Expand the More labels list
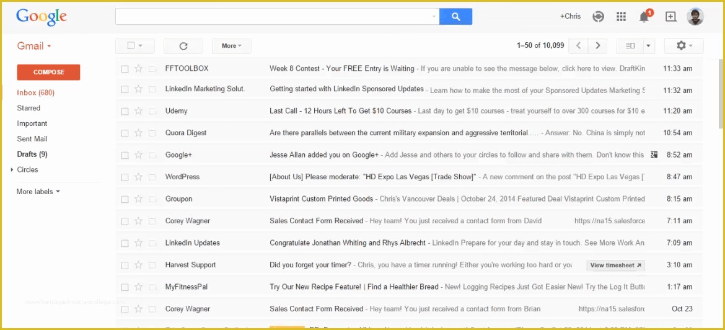Screen dimensions: 725x330 (x=38, y=192)
